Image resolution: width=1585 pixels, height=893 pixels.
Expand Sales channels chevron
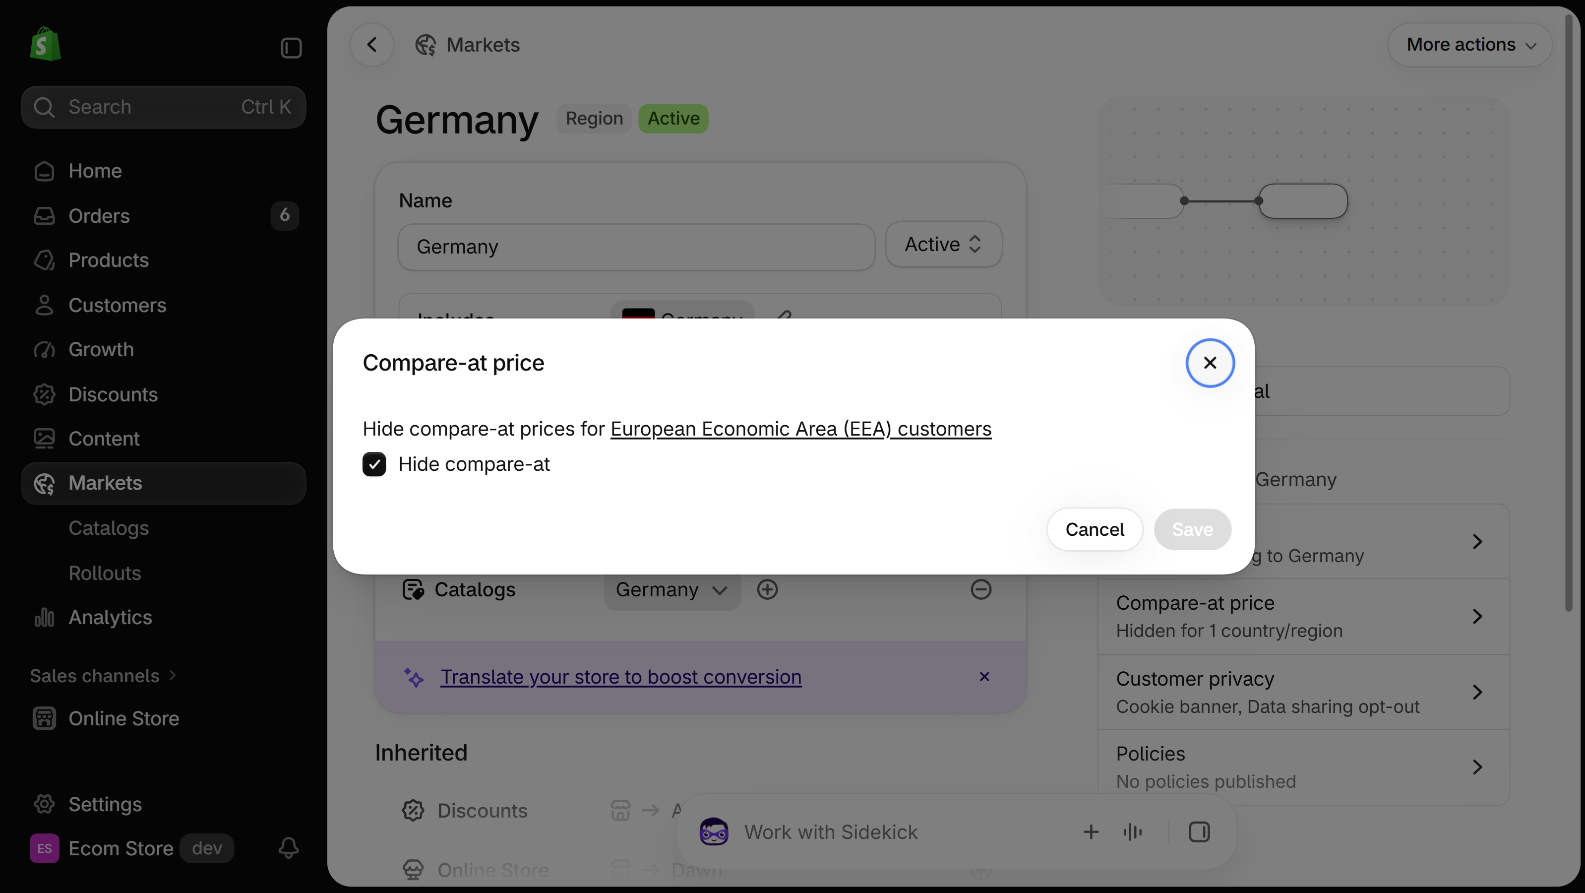172,675
